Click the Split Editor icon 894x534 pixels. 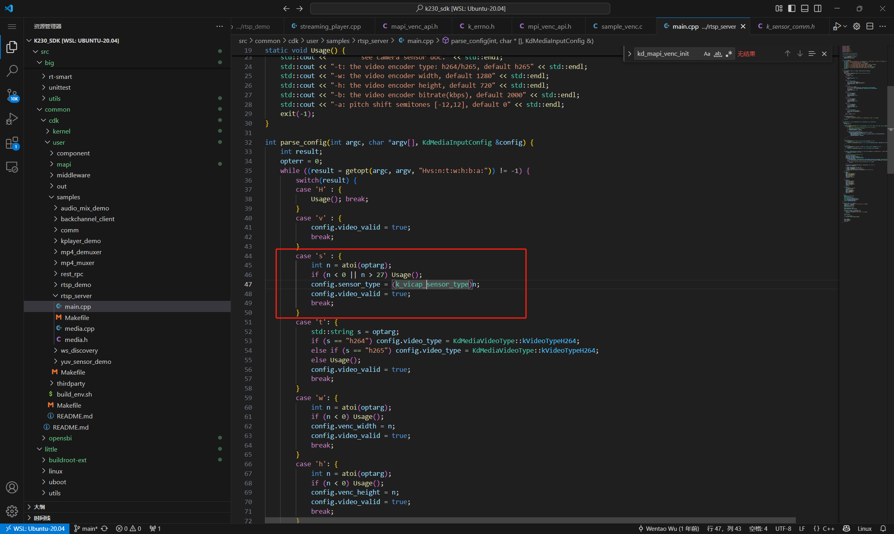tap(870, 26)
